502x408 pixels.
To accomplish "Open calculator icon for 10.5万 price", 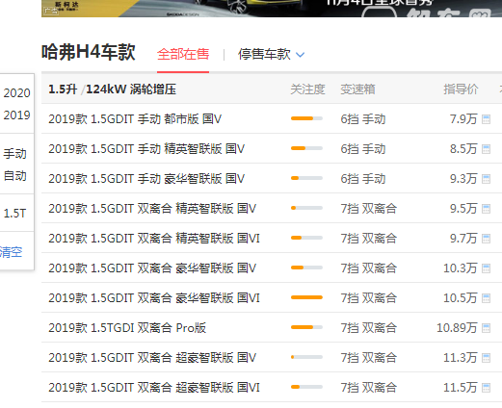I will 486,298.
